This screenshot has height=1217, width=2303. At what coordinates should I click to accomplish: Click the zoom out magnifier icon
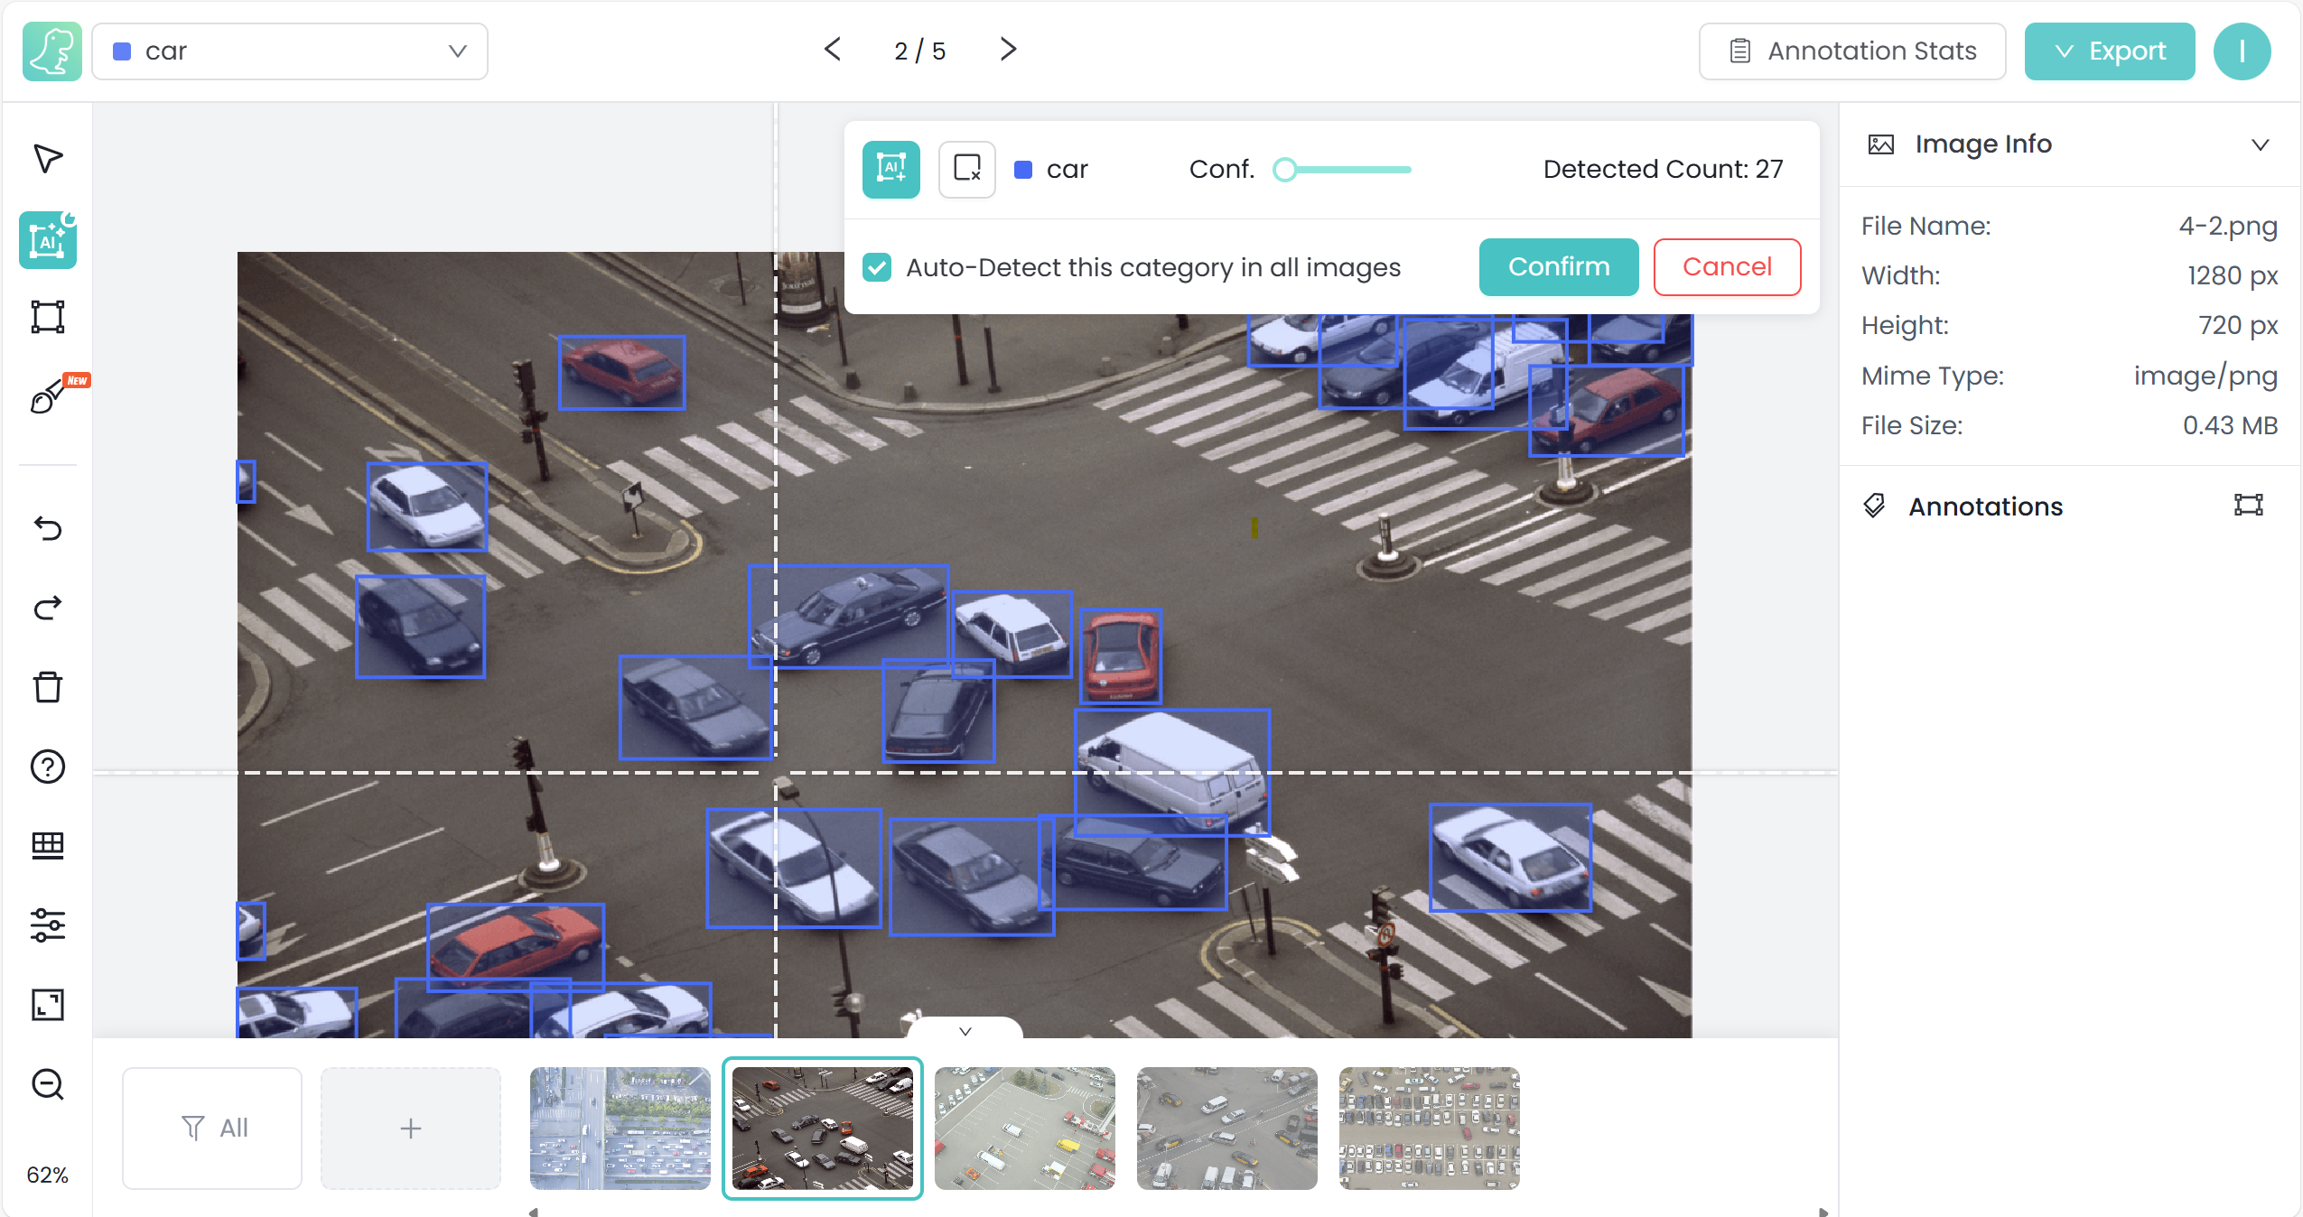pos(48,1084)
